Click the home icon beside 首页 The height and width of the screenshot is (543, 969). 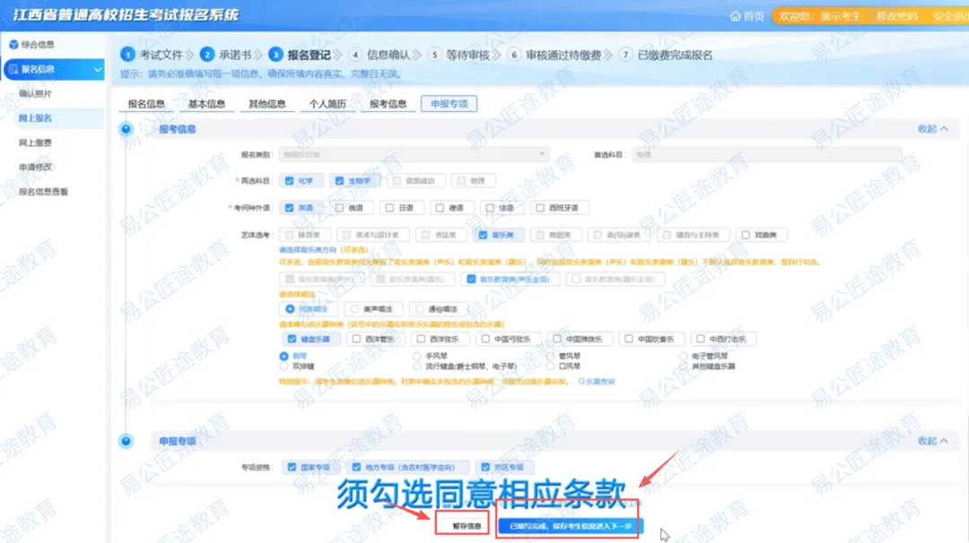pos(735,16)
